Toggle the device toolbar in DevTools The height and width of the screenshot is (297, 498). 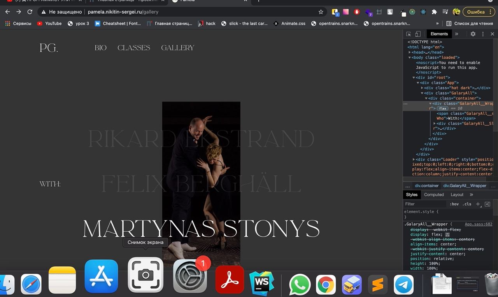click(417, 34)
